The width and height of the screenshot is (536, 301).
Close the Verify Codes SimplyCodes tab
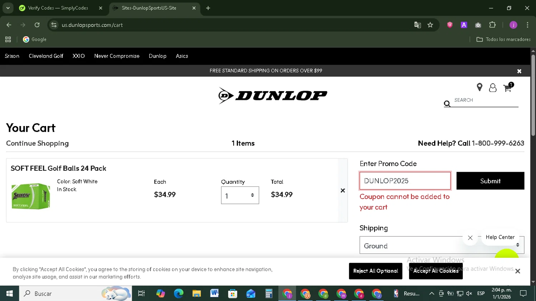(x=100, y=8)
